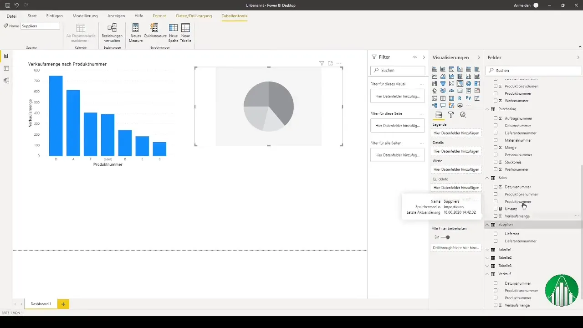Choose the gauge visual icon

click(x=451, y=91)
